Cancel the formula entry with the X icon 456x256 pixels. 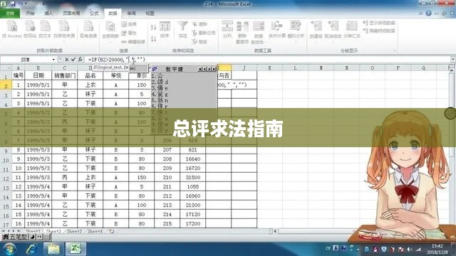67,60
